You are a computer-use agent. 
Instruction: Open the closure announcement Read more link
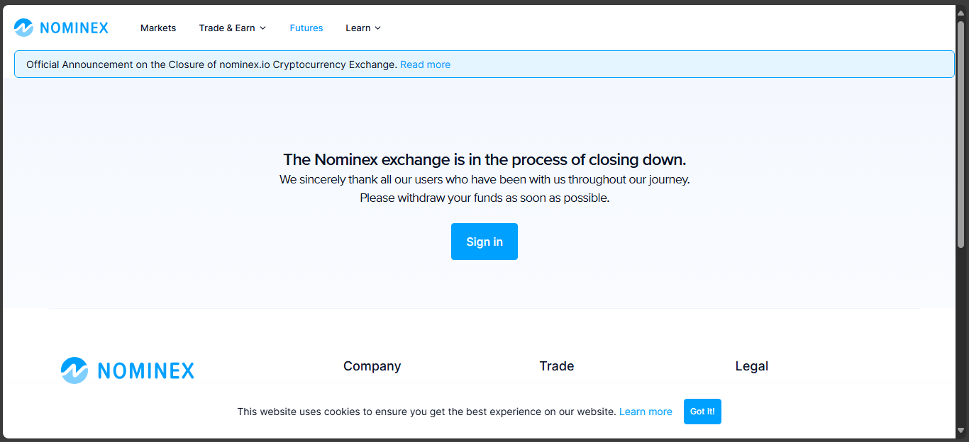[425, 64]
